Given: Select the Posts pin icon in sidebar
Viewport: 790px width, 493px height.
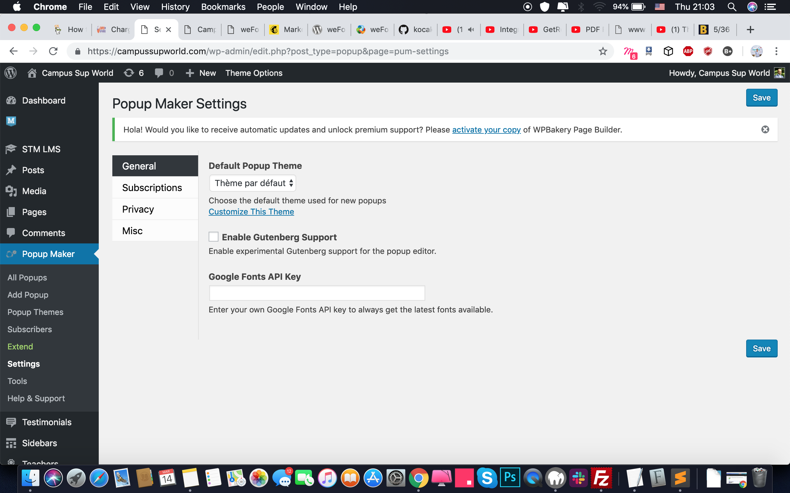Looking at the screenshot, I should [11, 170].
